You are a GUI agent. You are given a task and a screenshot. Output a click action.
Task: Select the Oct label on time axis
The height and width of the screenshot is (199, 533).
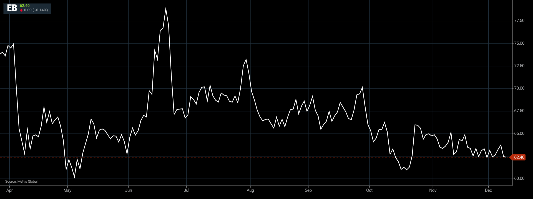pyautogui.click(x=369, y=190)
